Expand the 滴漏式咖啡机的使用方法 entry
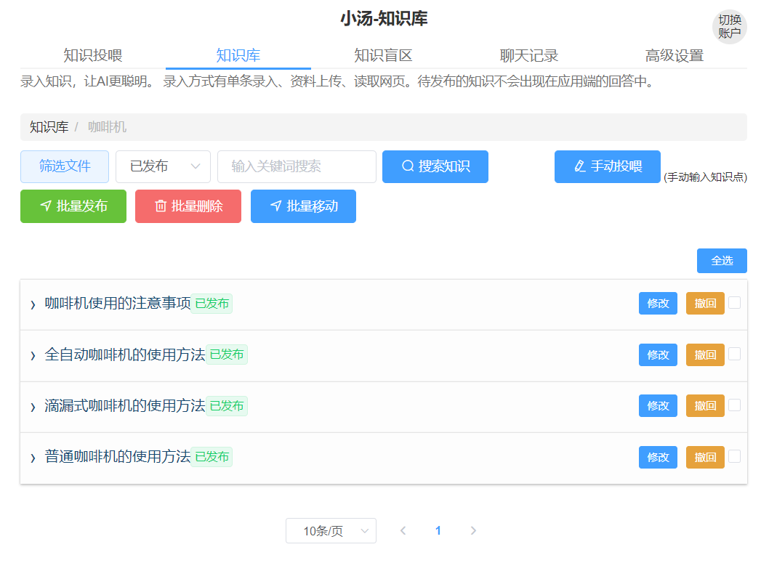 click(x=32, y=405)
